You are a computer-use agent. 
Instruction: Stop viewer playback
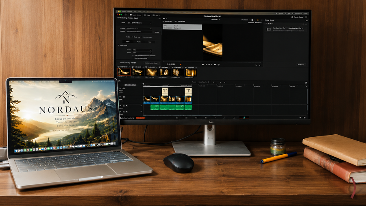pos(209,65)
